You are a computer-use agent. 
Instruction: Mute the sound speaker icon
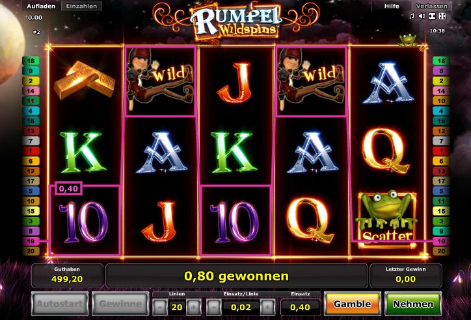point(422,16)
